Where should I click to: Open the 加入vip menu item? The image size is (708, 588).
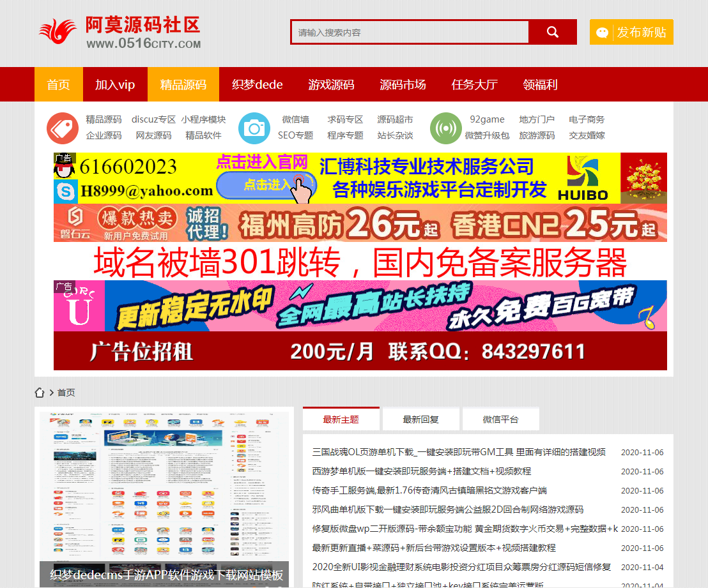115,84
